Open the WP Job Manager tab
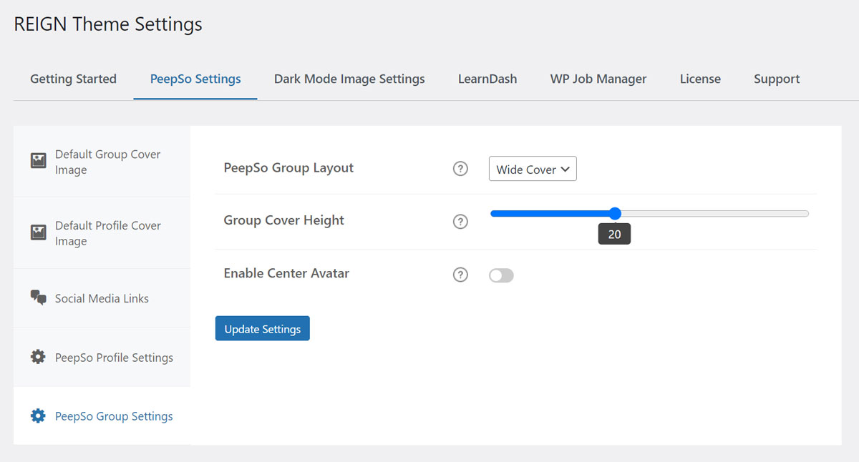Screen dimensions: 859x462 point(598,79)
